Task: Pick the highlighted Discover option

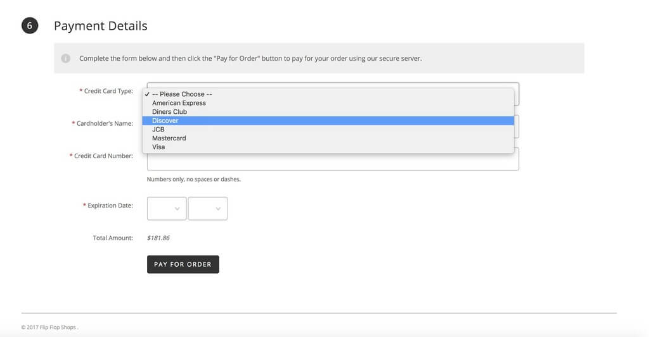Action: tap(165, 121)
